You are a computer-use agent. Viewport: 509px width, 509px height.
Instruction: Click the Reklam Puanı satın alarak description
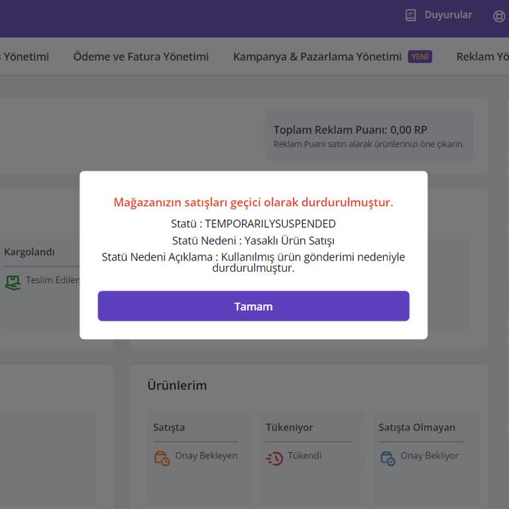point(368,144)
